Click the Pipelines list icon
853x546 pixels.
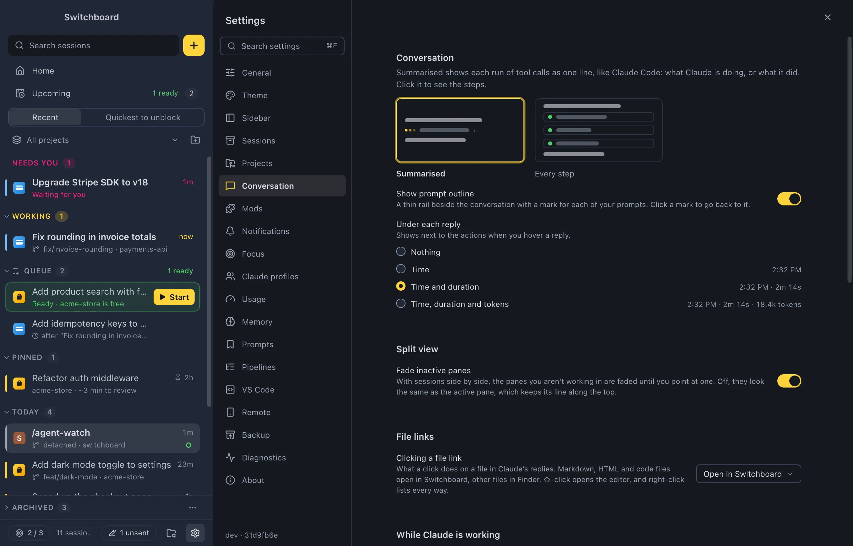[230, 367]
